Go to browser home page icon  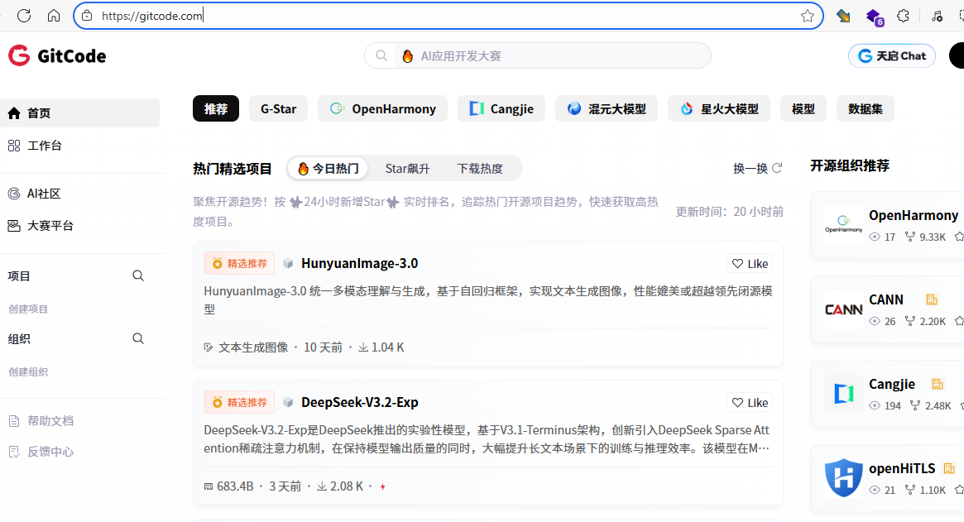click(x=54, y=16)
